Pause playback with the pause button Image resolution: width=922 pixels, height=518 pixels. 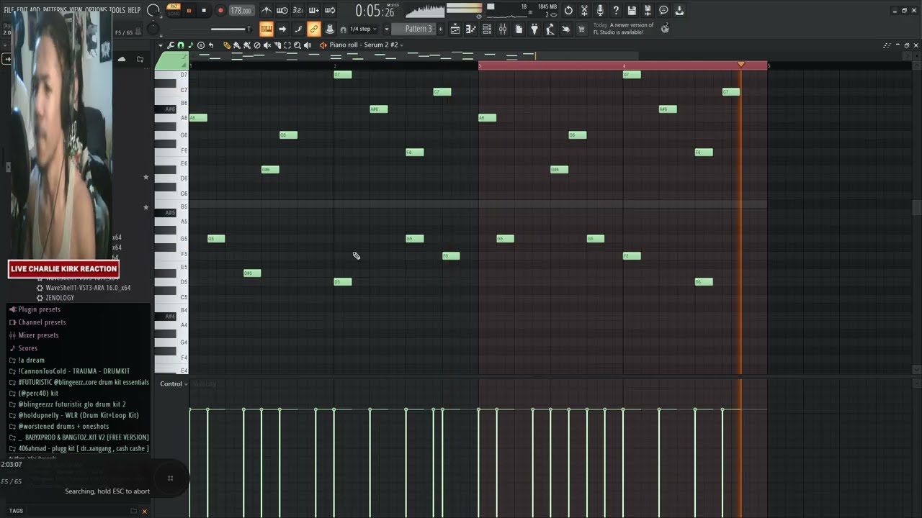click(x=189, y=10)
